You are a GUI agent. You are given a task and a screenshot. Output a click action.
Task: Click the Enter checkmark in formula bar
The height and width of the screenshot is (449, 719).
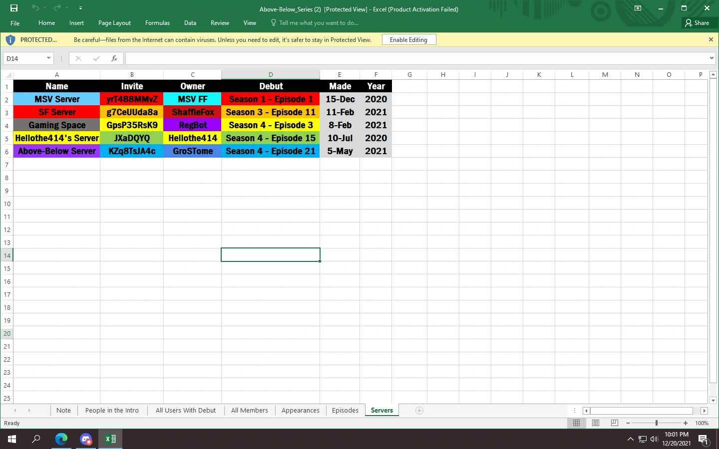96,58
